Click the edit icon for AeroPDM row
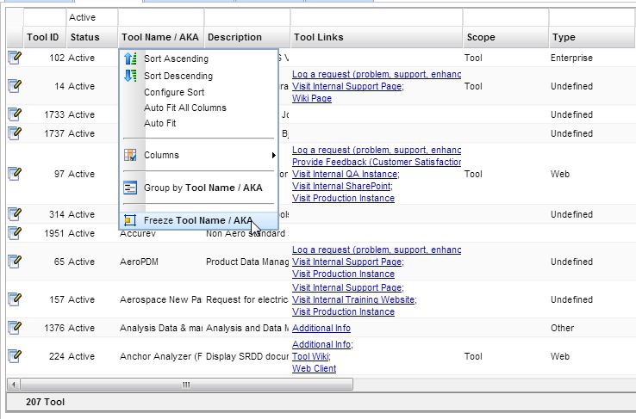This screenshot has height=419, width=636. click(x=14, y=262)
